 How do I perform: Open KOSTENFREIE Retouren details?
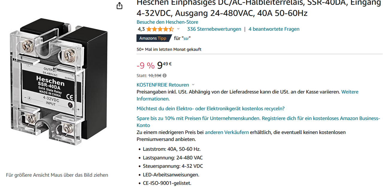pyautogui.click(x=163, y=85)
